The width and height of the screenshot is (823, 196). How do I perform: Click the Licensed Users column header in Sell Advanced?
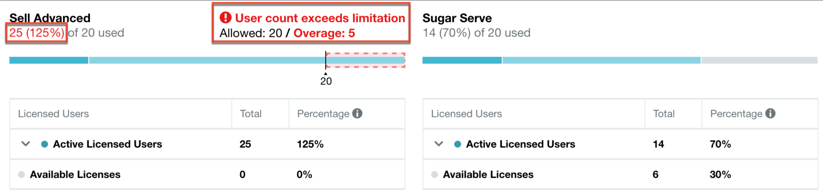[x=53, y=114]
